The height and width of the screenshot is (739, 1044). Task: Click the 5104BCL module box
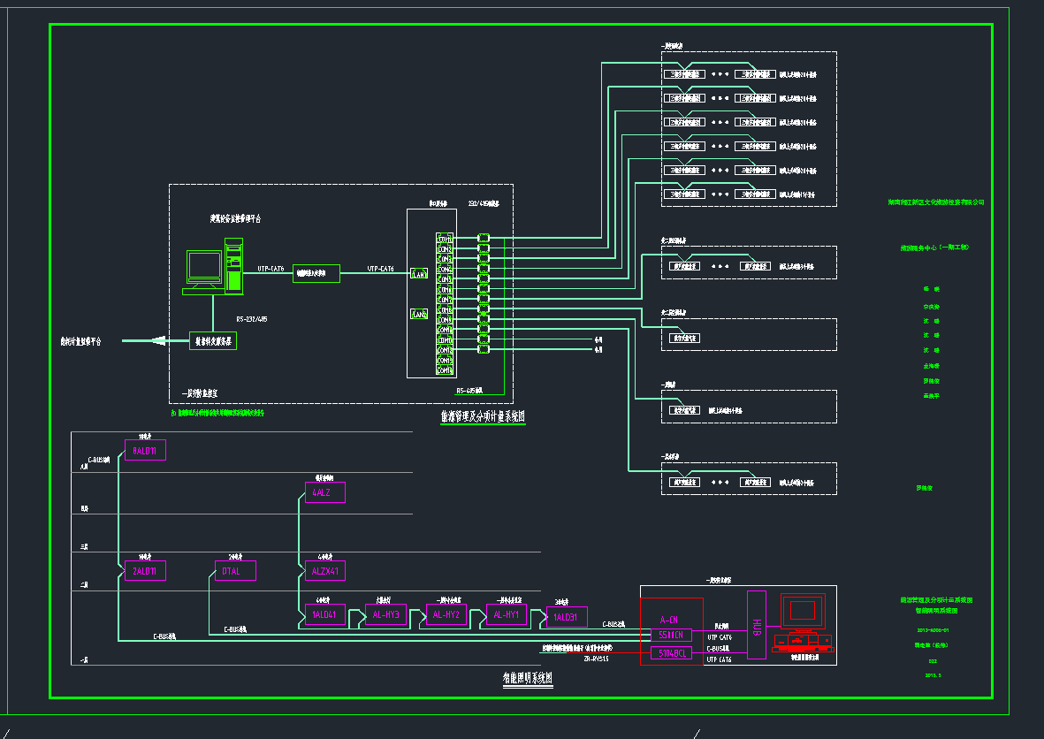coord(672,653)
